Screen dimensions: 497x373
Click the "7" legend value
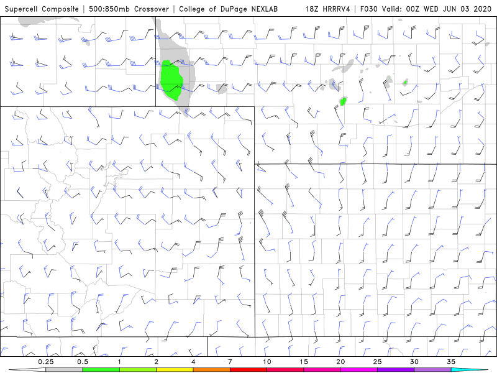[x=230, y=362]
